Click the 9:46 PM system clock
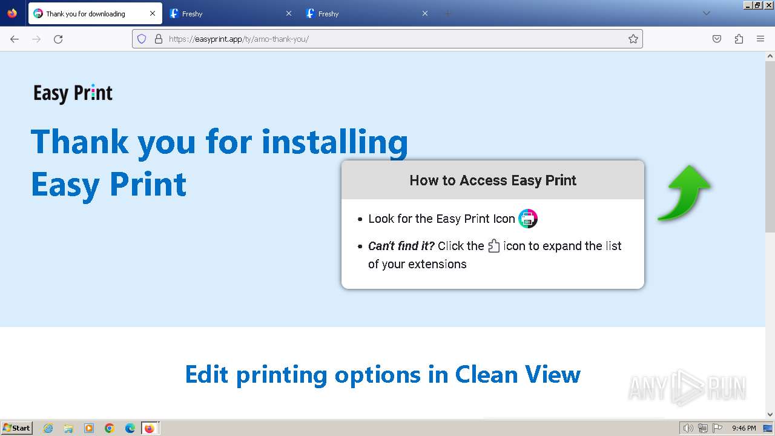Image resolution: width=775 pixels, height=436 pixels. tap(744, 428)
